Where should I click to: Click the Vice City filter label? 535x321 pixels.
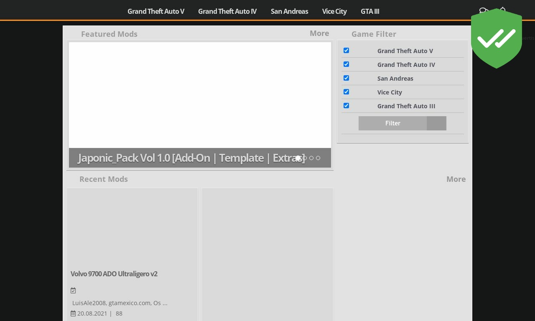point(390,92)
